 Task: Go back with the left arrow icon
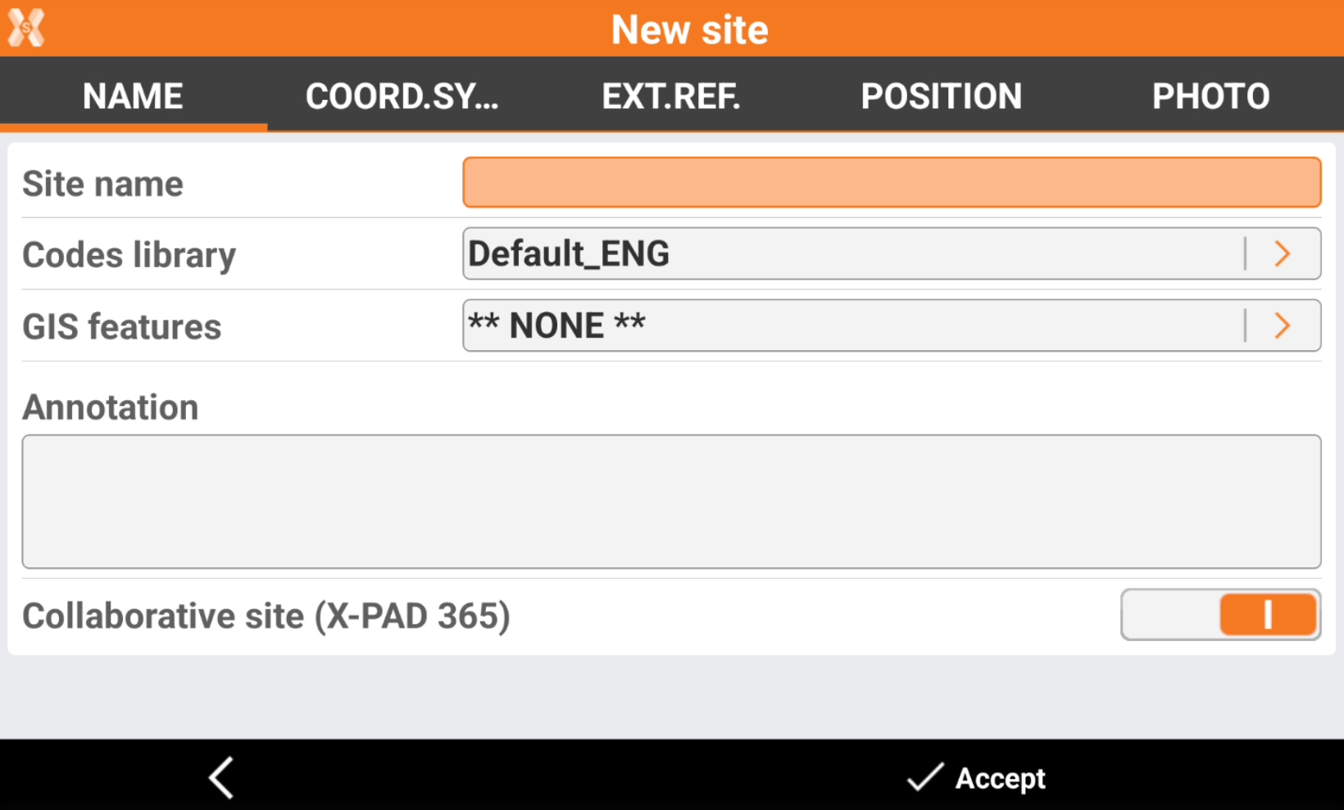click(221, 776)
